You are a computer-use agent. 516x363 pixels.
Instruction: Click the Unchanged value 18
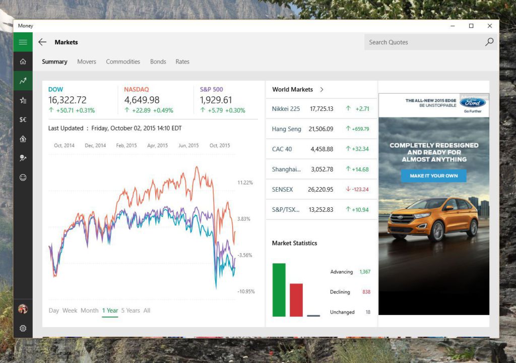click(368, 312)
